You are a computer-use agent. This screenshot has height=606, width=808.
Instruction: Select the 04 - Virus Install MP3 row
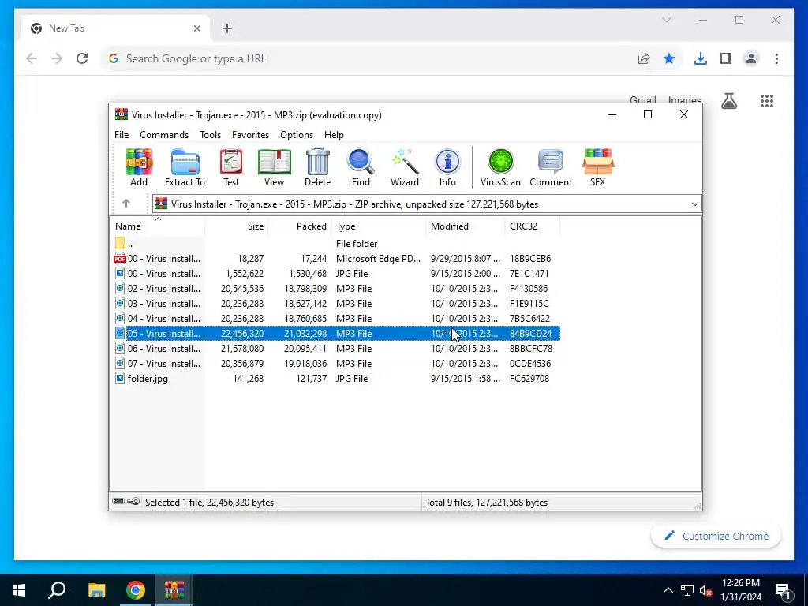coord(335,319)
